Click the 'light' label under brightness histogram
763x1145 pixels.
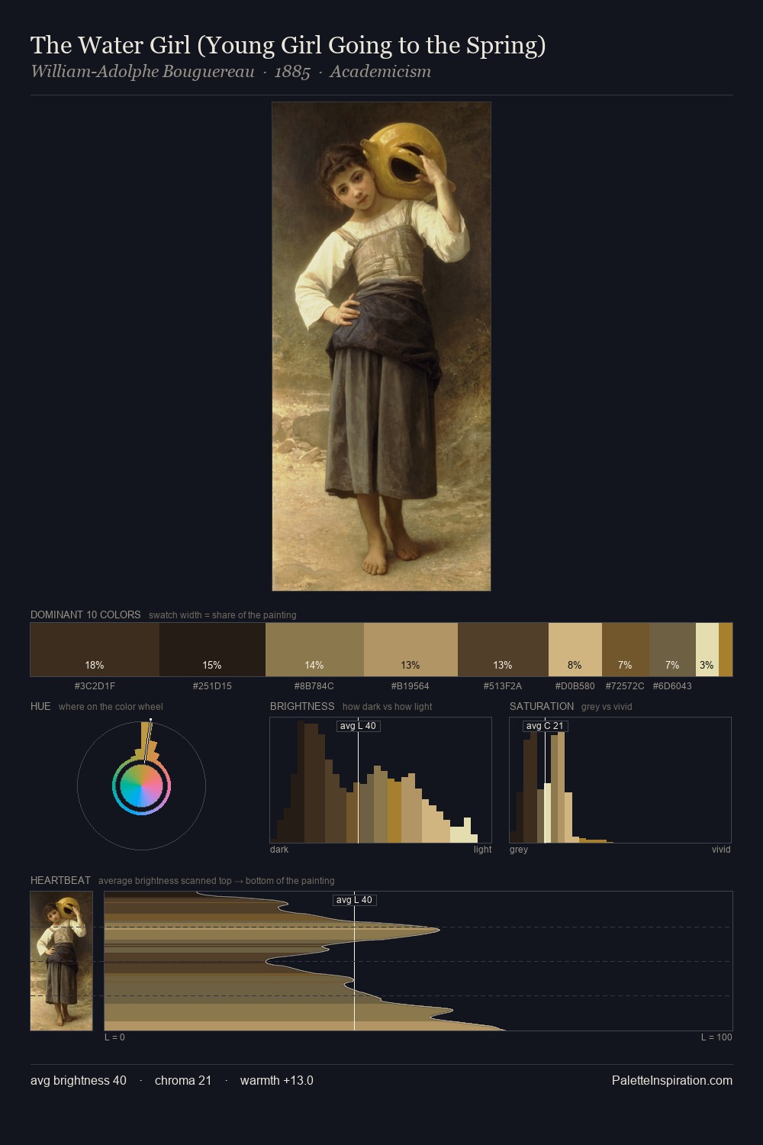pyautogui.click(x=483, y=850)
